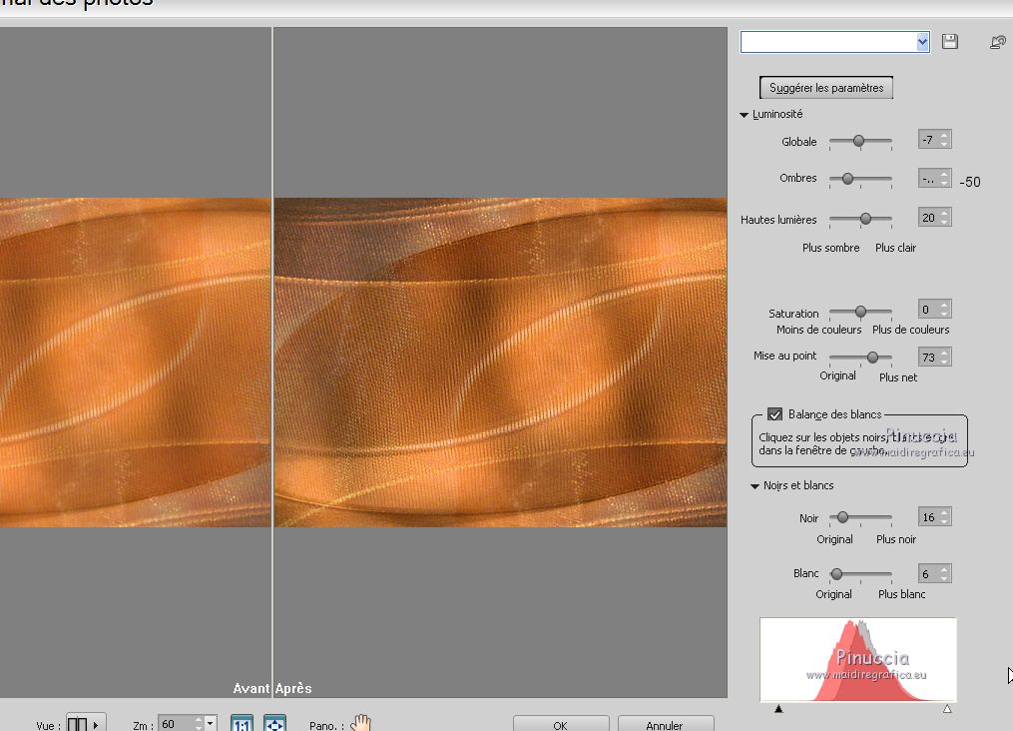Viewport: 1013px width, 731px height.
Task: Click the Noir slider
Action: (x=860, y=517)
